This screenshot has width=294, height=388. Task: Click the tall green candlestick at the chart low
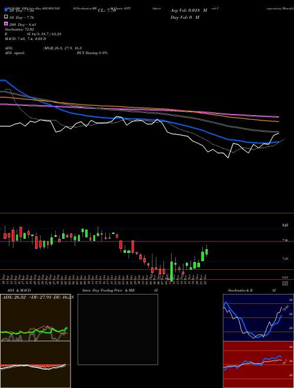[x=172, y=270]
